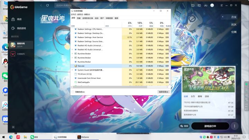Click the Bluetooth tray icon
Screen dimensions: 249x140
point(218,137)
